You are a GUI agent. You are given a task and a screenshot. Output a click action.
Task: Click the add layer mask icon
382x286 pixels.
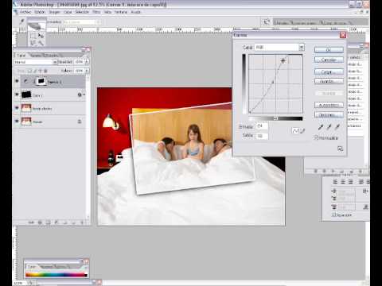coord(48,222)
